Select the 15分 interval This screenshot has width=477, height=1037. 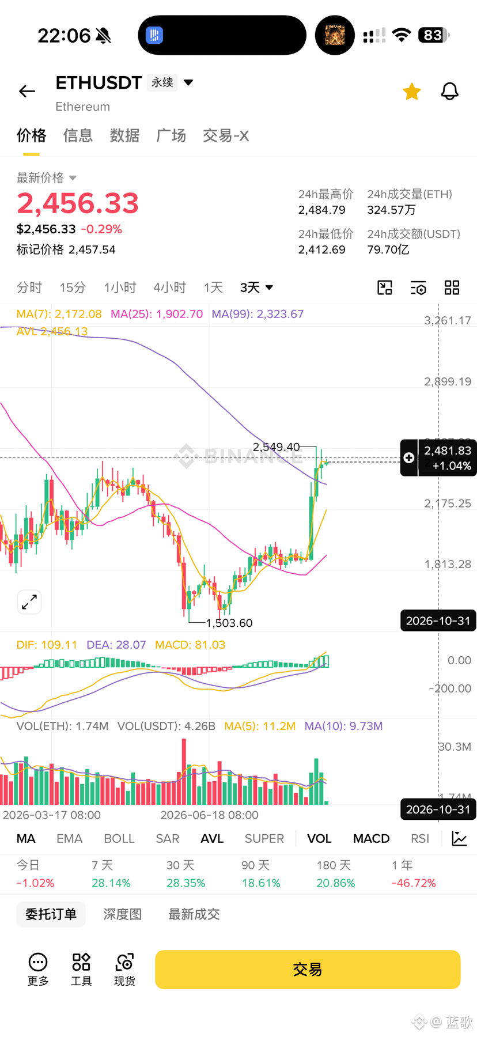click(73, 287)
